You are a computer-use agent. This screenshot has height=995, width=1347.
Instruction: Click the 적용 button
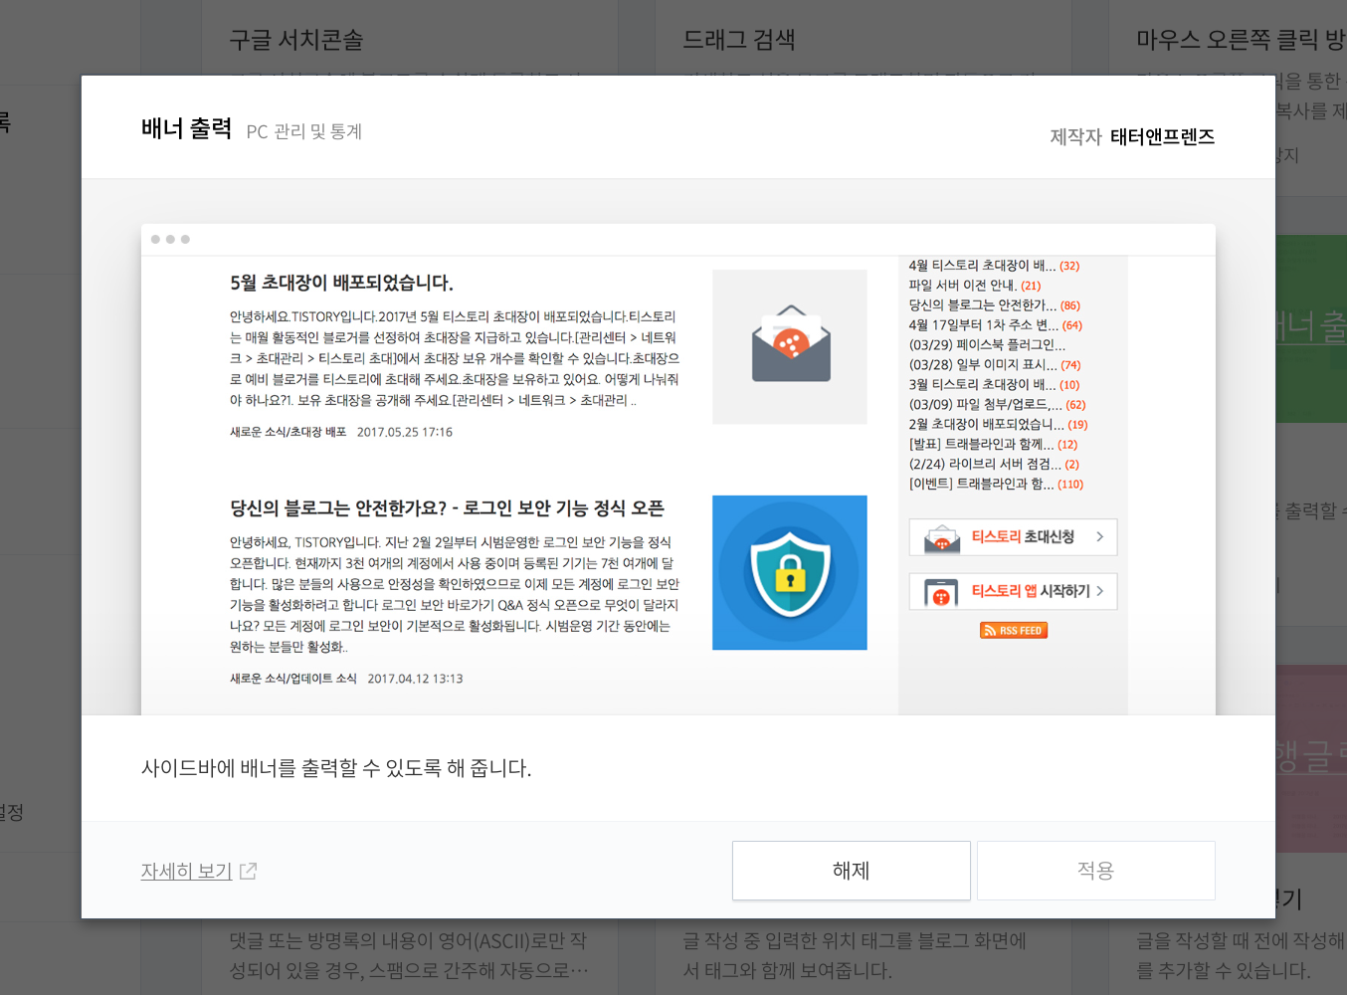pos(1095,871)
